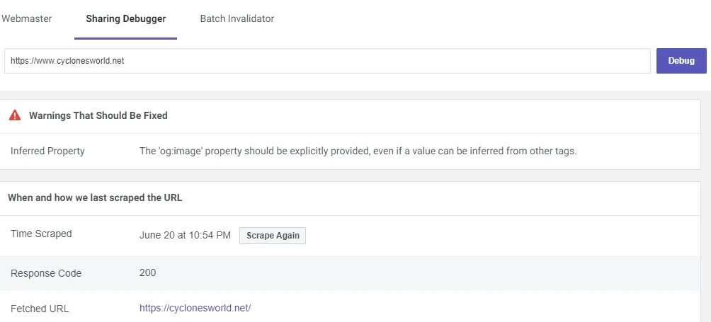The height and width of the screenshot is (322, 711).
Task: Click the Warnings That Should Be Fixed heading
Action: 98,115
